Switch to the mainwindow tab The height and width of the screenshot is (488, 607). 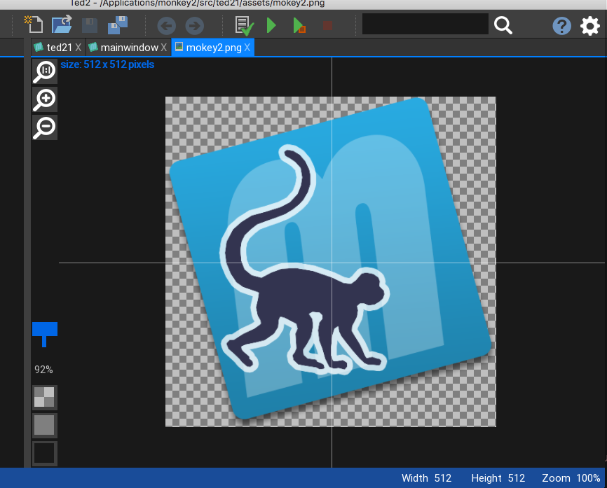(x=129, y=48)
